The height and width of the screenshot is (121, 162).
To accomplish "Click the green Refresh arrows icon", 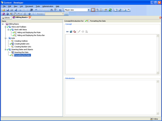I will pos(110,10).
